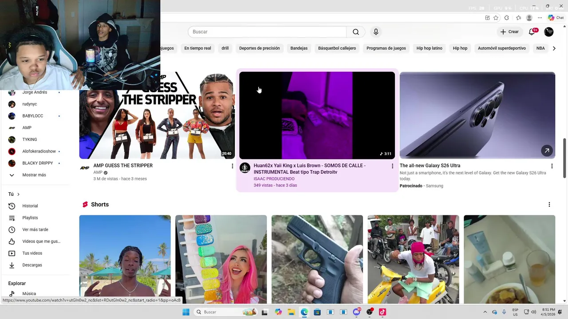Click the ad external link arrow icon
Screen dimensions: 568x319
[x=547, y=151]
